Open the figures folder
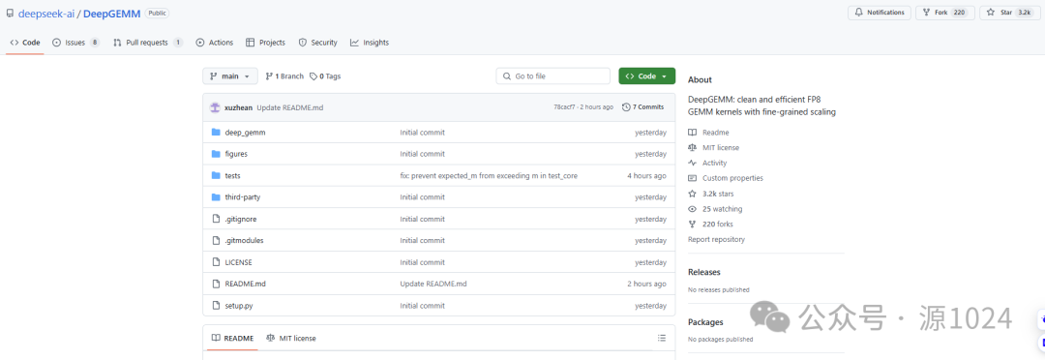The width and height of the screenshot is (1045, 360). [x=236, y=154]
